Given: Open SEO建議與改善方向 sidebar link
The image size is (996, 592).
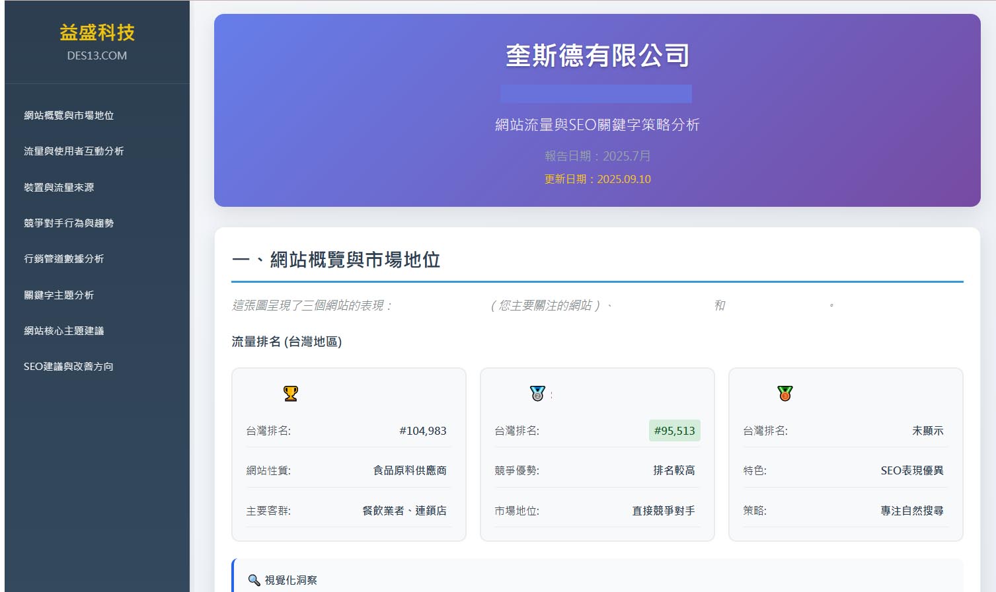Looking at the screenshot, I should (69, 367).
